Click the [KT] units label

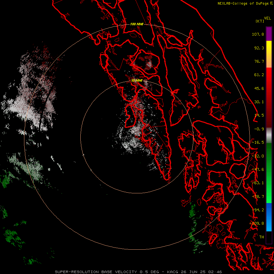[x=260, y=21]
